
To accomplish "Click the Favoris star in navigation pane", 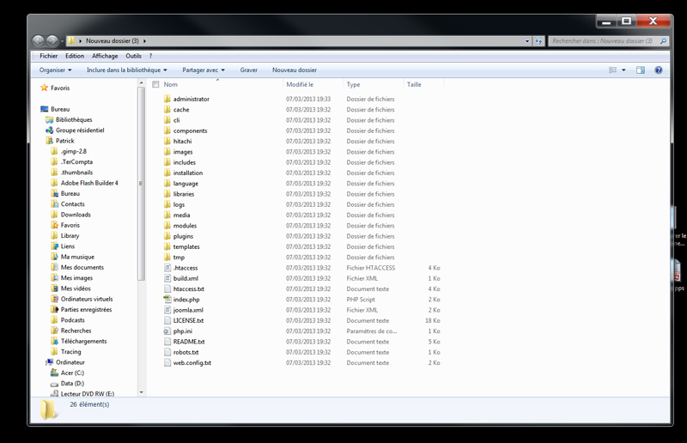I will [45, 88].
